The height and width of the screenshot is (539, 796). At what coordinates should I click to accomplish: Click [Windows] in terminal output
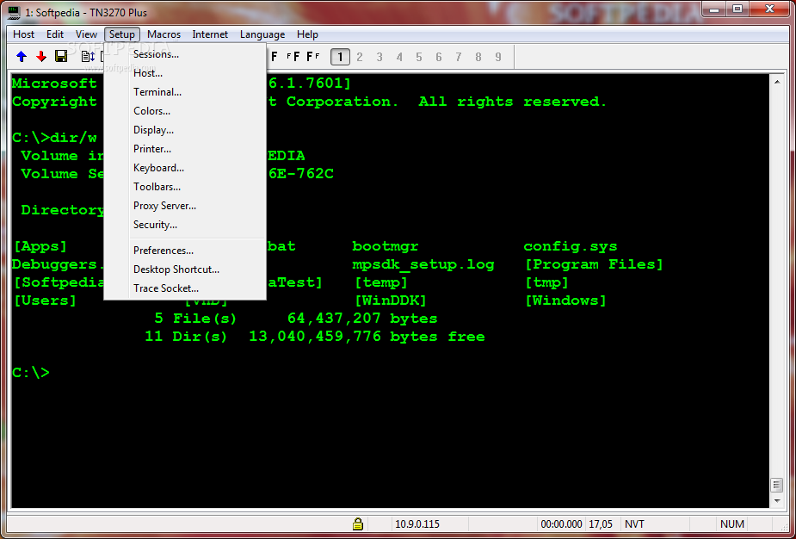click(565, 300)
